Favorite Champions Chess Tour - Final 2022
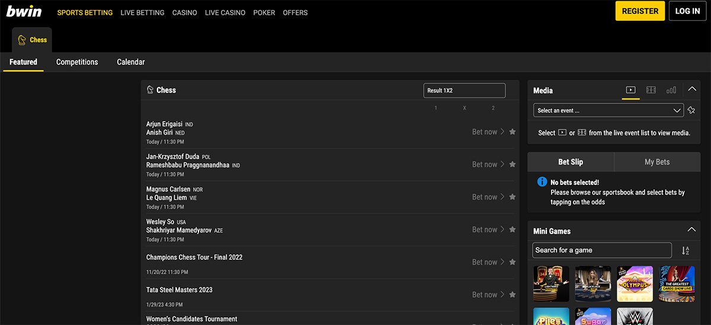 tap(513, 262)
